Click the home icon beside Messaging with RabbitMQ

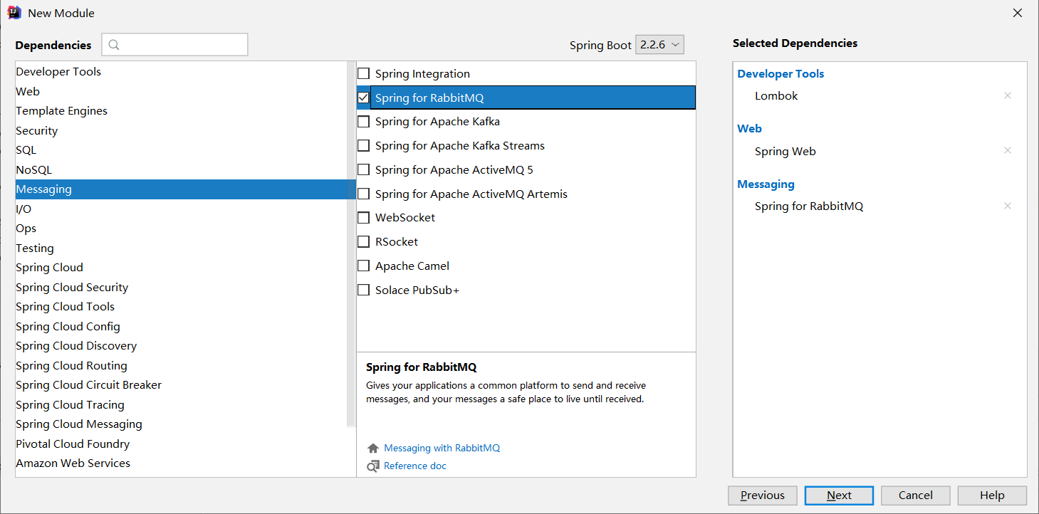click(373, 449)
